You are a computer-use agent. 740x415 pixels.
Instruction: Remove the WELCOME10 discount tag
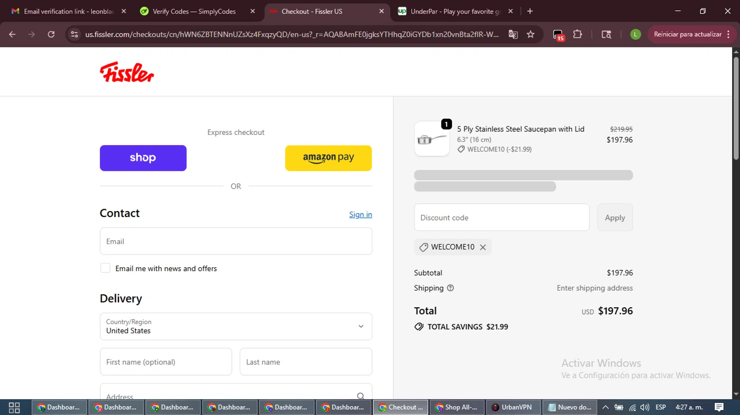pyautogui.click(x=483, y=247)
